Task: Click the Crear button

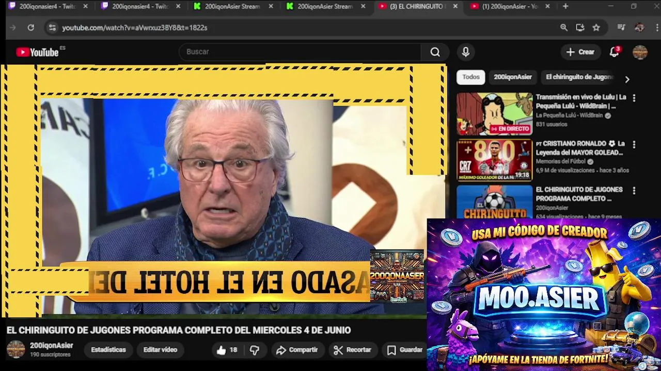Action: (580, 52)
